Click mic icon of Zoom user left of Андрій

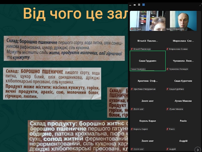pyautogui.click(x=132, y=149)
